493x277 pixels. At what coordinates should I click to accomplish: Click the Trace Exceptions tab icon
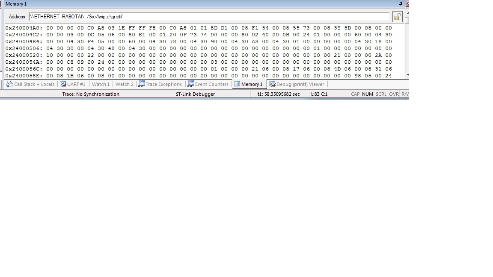(142, 84)
